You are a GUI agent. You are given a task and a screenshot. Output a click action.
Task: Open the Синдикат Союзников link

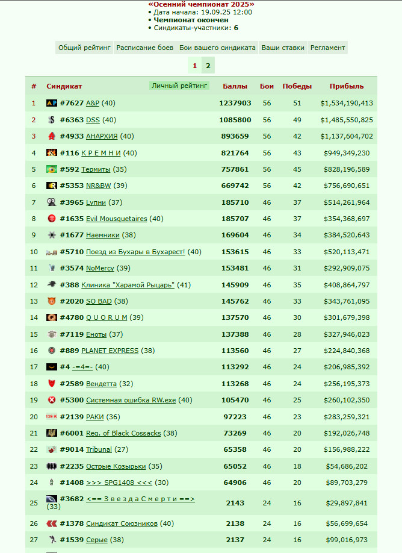tap(122, 523)
